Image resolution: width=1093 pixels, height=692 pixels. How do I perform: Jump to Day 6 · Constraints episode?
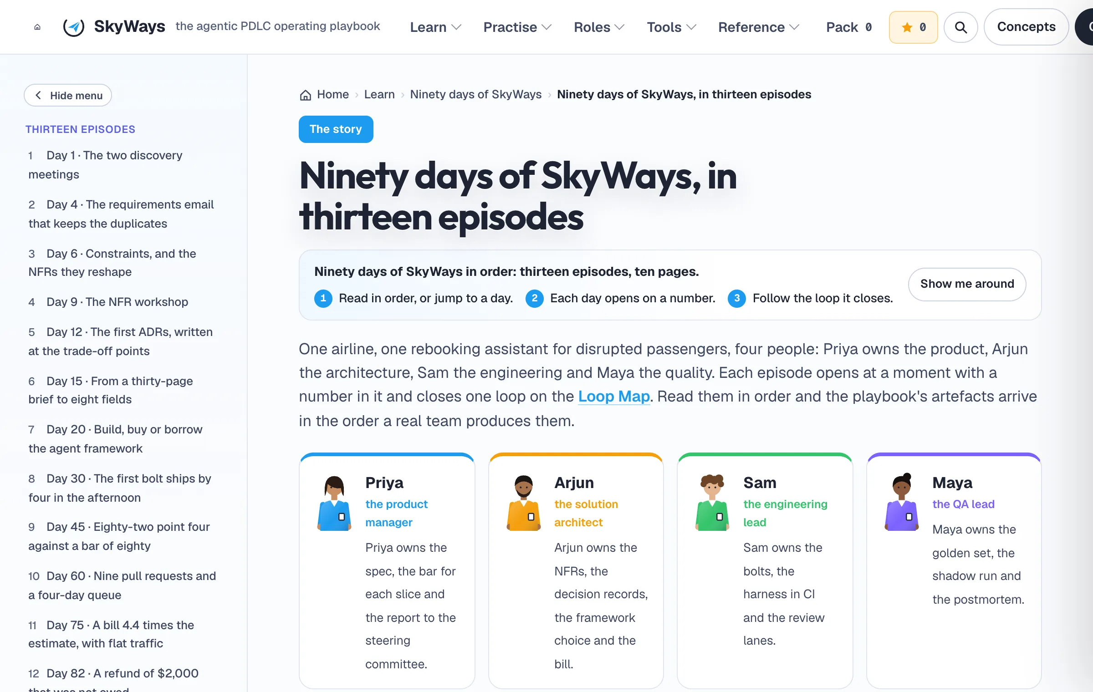click(123, 263)
